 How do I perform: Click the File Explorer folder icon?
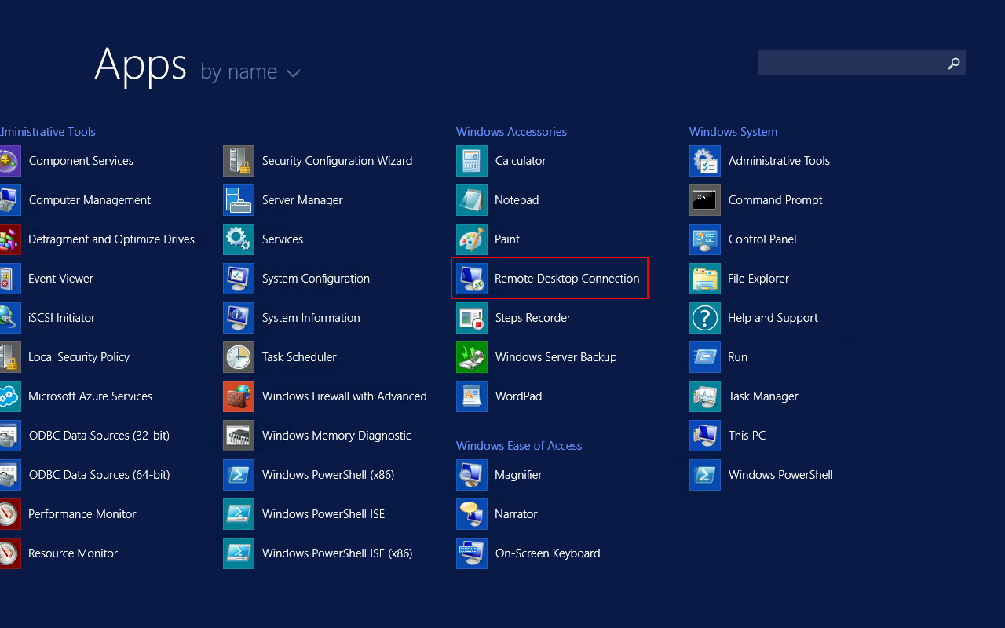pos(705,279)
